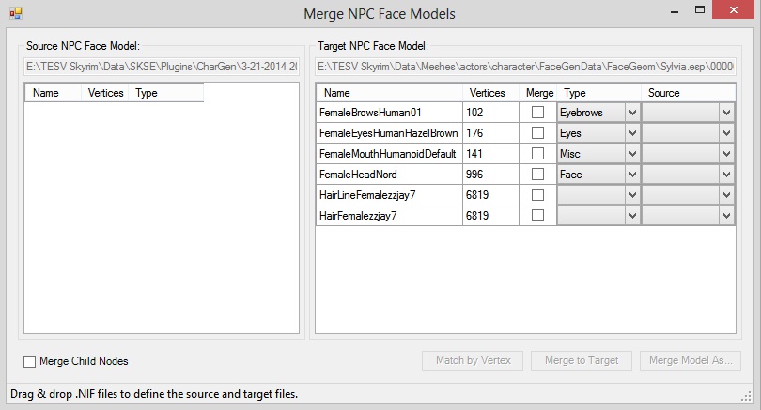Click target table Vertices column header

tap(490, 93)
